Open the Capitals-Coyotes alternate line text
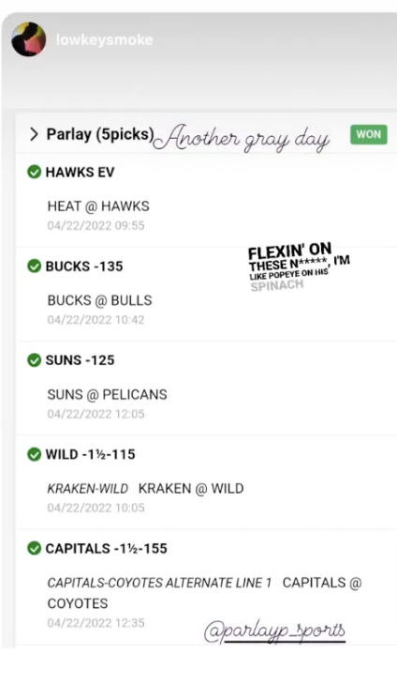The width and height of the screenshot is (397, 700). [159, 583]
